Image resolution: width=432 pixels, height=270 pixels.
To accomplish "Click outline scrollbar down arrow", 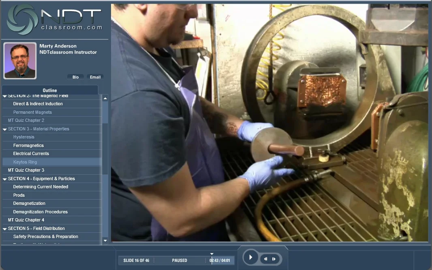I will pos(105,240).
